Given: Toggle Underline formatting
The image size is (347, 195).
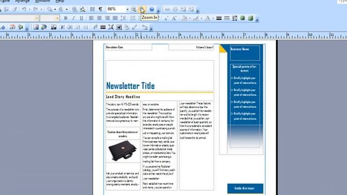Looking at the screenshot, I should coord(81,18).
